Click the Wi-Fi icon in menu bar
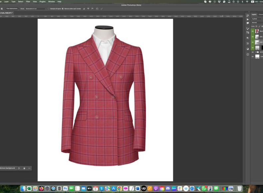Viewport: 263px width, 193px height. 247,2
